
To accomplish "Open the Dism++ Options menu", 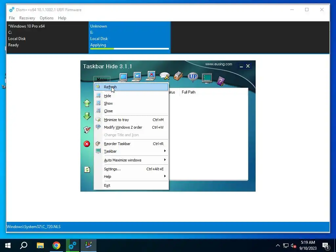I will (x=47, y=18).
